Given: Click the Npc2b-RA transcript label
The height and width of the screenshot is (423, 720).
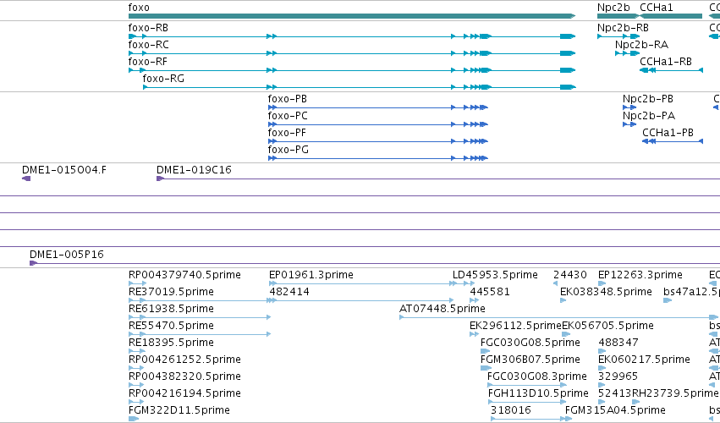Looking at the screenshot, I should pyautogui.click(x=641, y=45).
